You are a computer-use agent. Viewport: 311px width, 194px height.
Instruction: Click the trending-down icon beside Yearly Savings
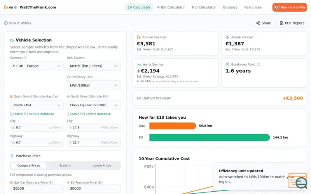coord(139,64)
